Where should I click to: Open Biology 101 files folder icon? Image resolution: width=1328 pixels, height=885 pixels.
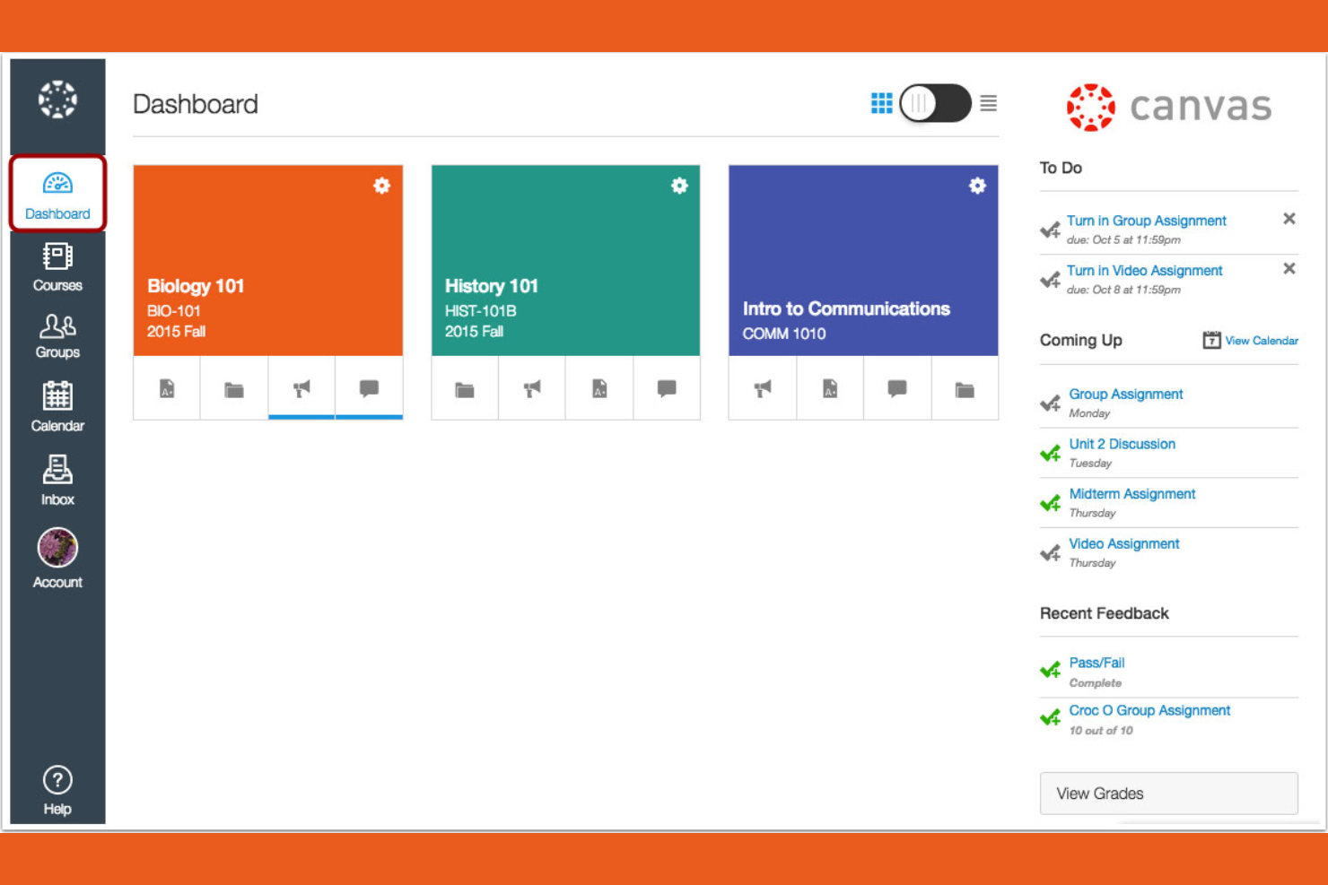pos(233,388)
